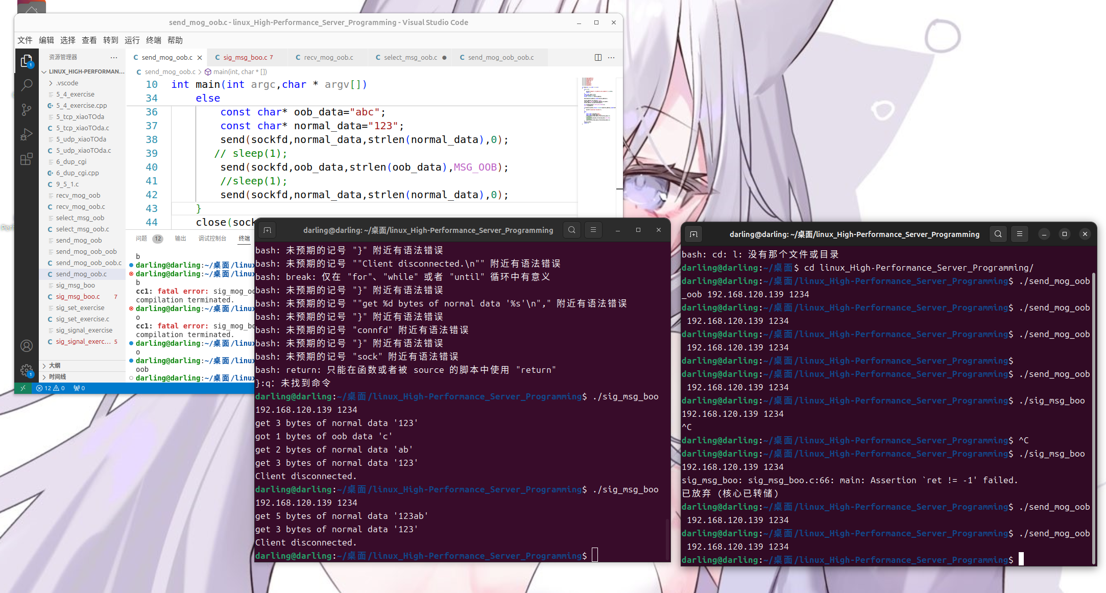Image resolution: width=1106 pixels, height=593 pixels.
Task: Switch to the select_msg_oob.c editor tab
Action: pos(411,58)
